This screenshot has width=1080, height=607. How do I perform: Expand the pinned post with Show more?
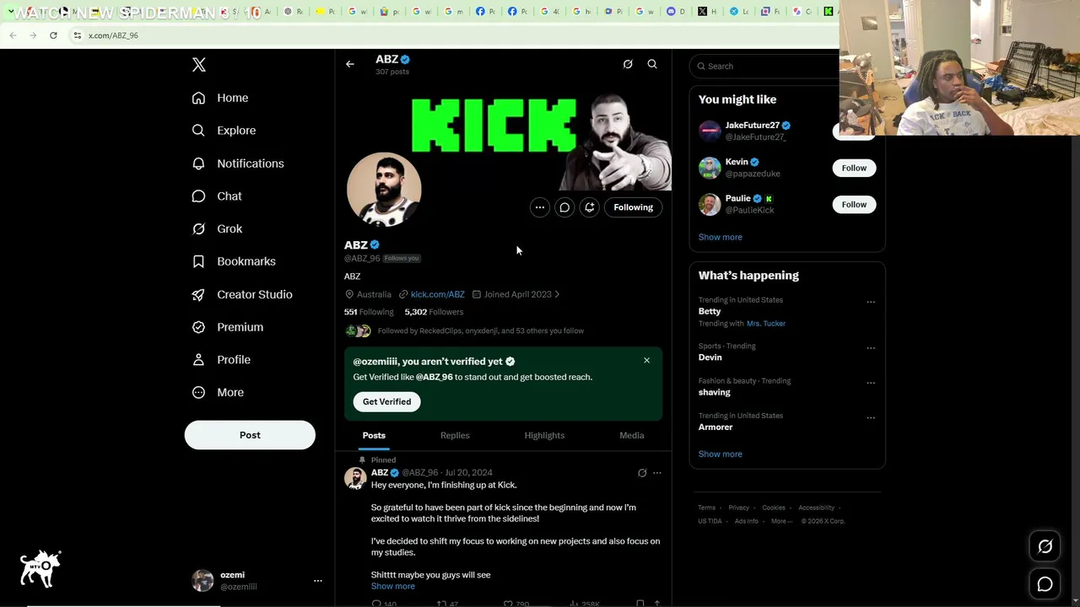click(x=393, y=587)
